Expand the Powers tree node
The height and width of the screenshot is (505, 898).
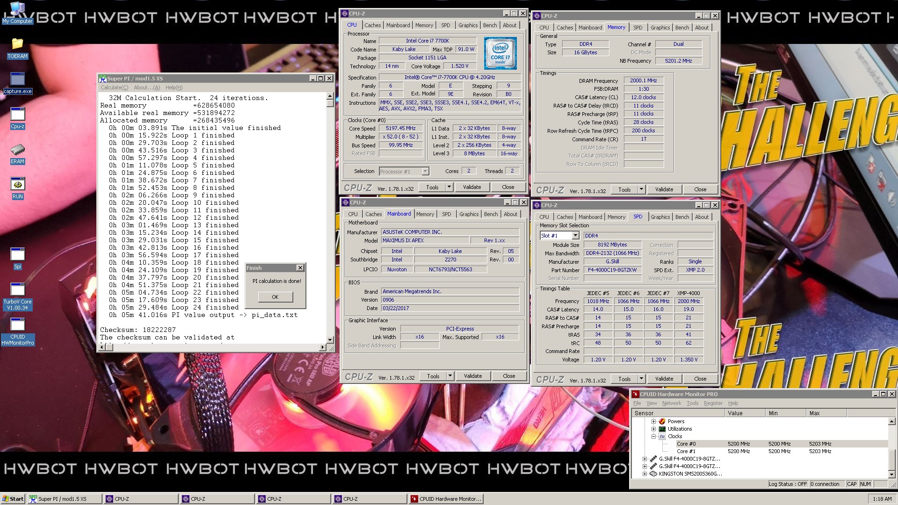pos(653,421)
